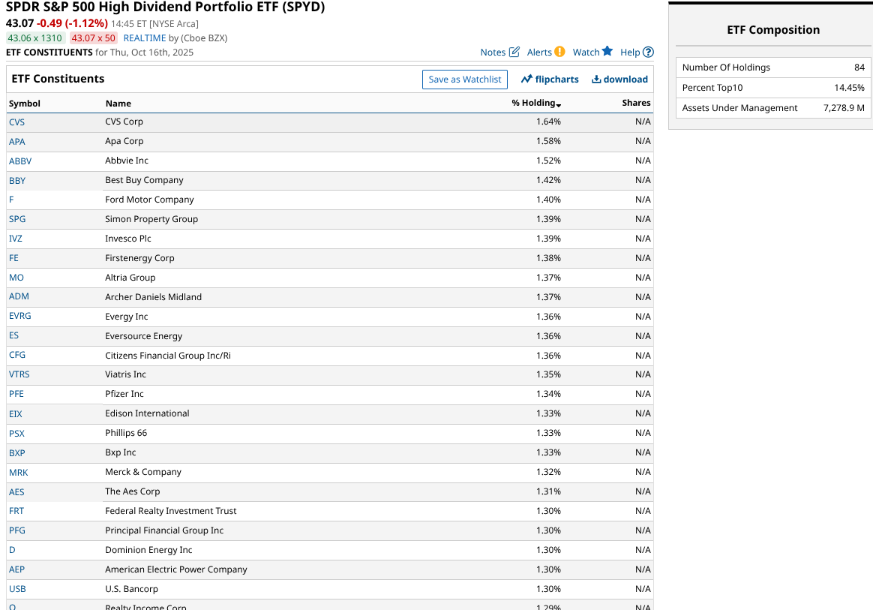This screenshot has width=873, height=610.
Task: Select the 'Simon Property Group' name cell
Action: pyautogui.click(x=151, y=219)
